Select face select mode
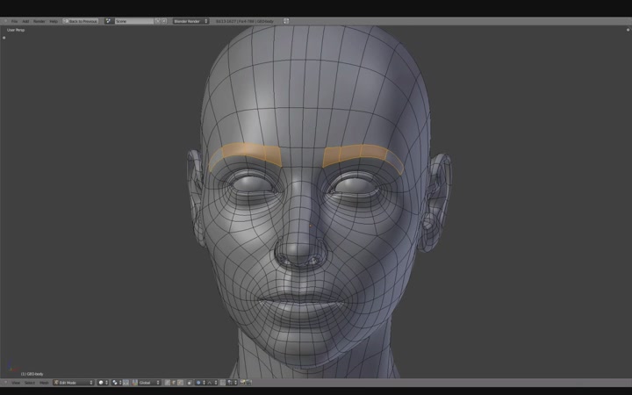This screenshot has height=395, width=632. point(180,383)
